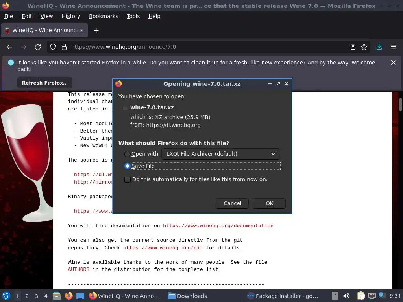
Task: Select the Open with radio button
Action: [x=127, y=154]
